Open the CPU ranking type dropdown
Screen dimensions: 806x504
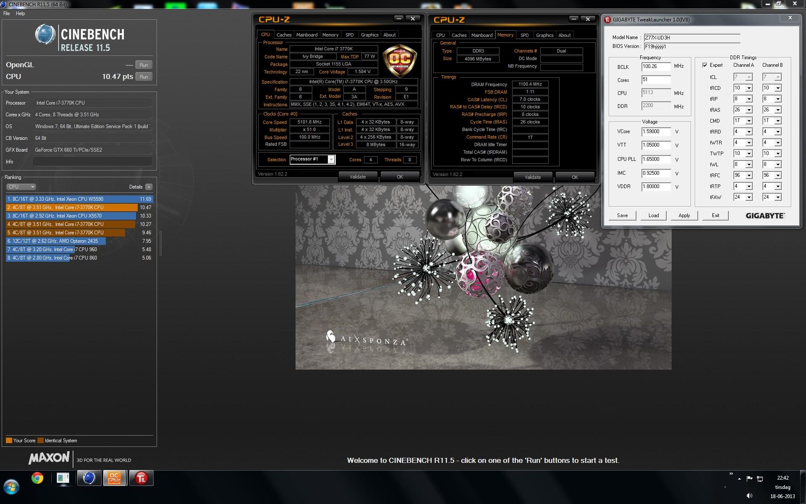point(21,187)
